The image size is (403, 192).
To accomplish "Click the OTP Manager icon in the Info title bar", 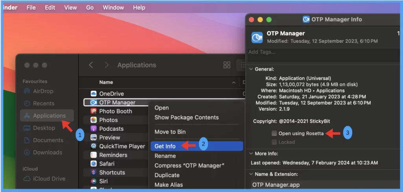I will [306, 20].
